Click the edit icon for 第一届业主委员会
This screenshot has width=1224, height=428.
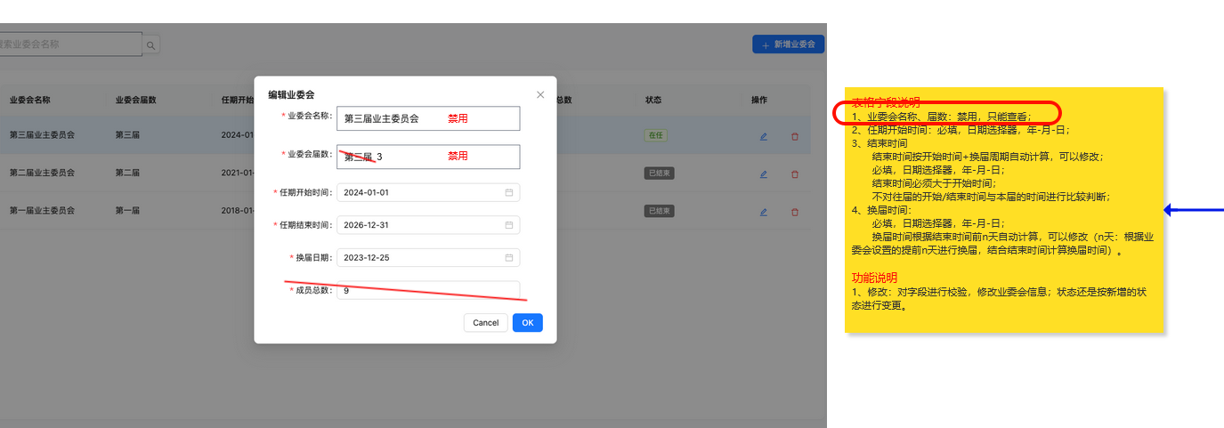763,212
